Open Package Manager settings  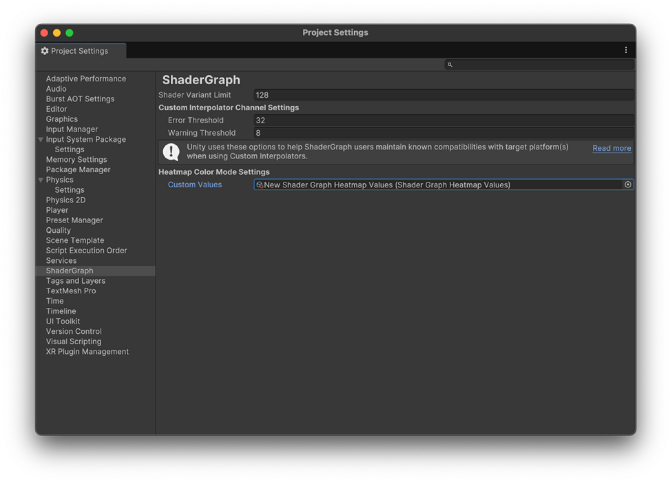pyautogui.click(x=78, y=170)
